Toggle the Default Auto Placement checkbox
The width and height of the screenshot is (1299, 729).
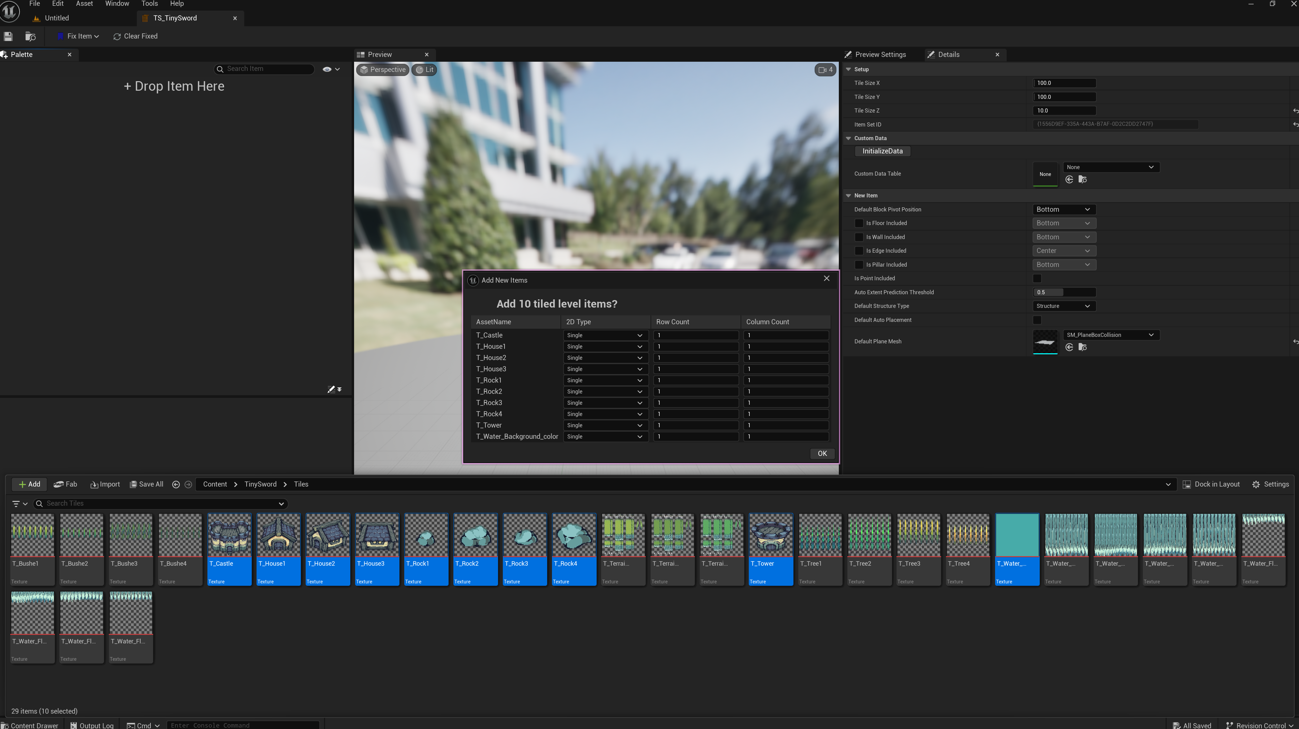(x=1037, y=320)
